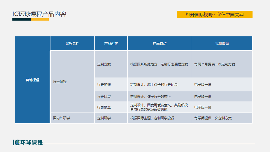Select the '营地课程' category cell
This screenshot has width=270, height=152.
(32, 80)
